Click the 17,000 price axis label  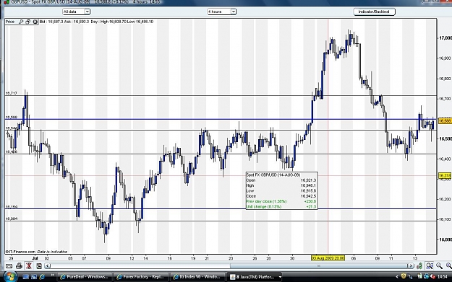click(445, 38)
